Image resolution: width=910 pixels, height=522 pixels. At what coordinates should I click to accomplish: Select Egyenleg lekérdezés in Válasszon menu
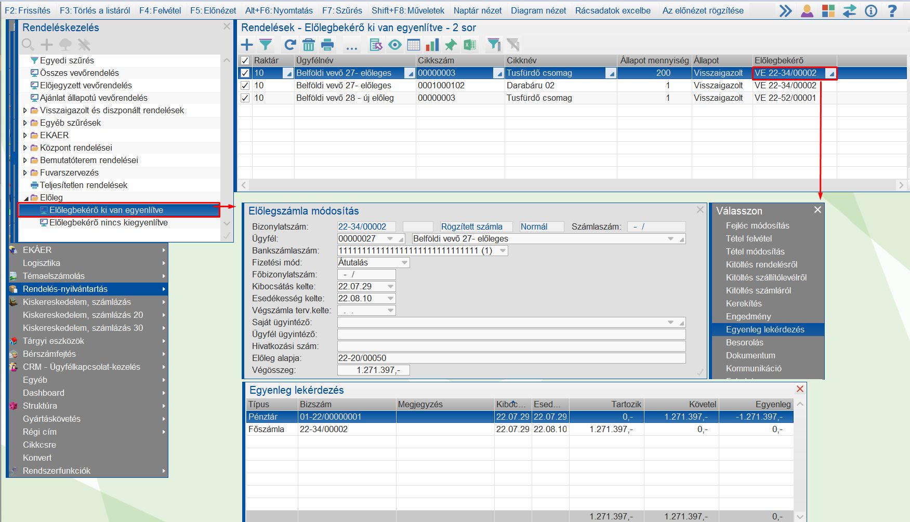click(x=765, y=329)
